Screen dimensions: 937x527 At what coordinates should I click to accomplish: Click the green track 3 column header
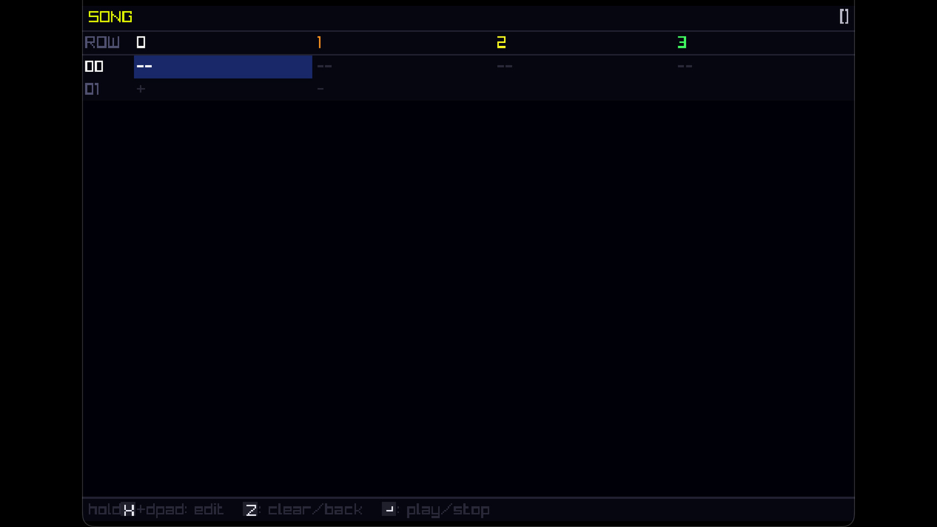(682, 42)
